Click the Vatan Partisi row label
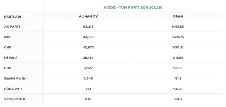 (x=14, y=99)
